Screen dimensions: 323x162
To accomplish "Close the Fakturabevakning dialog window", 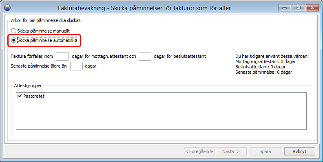I will click(x=312, y=8).
